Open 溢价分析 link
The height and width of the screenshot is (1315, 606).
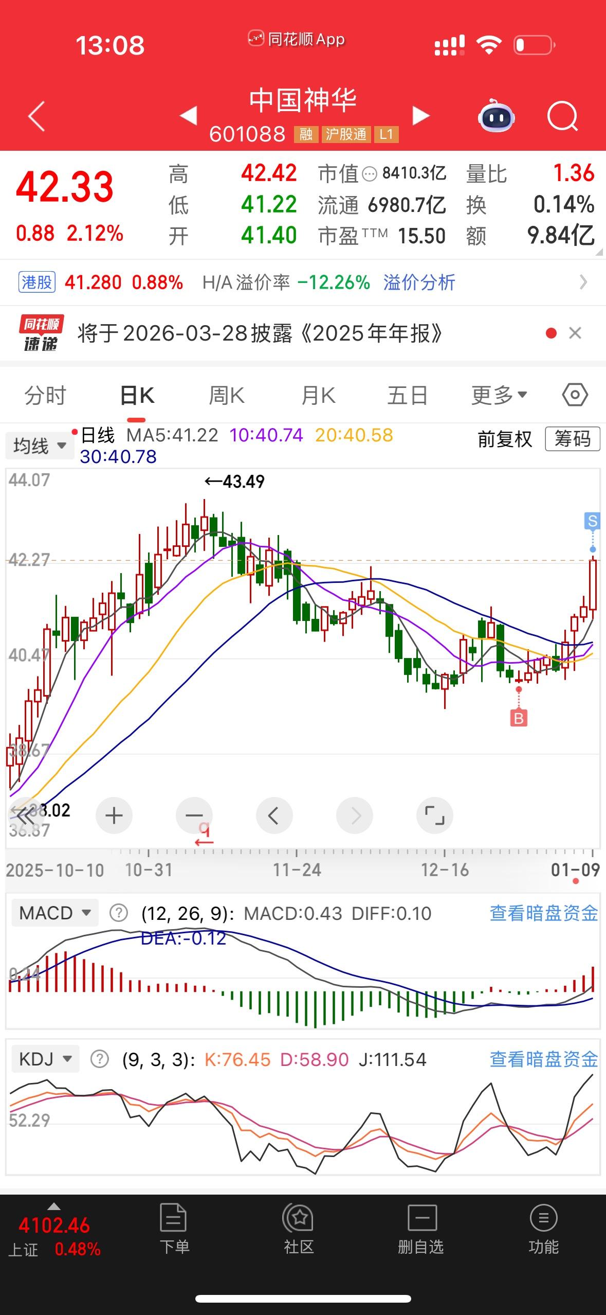point(419,282)
